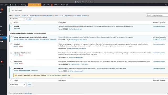
Task: Delete the Jetpack plugin
Action: pyautogui.click(x=21, y=55)
